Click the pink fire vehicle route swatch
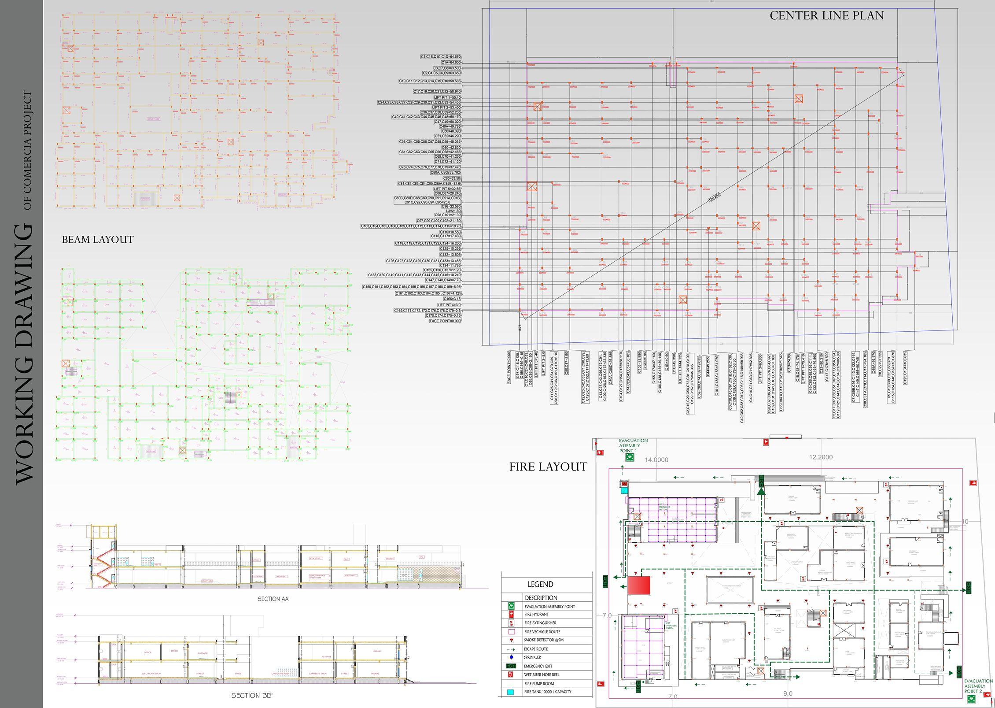 click(511, 632)
